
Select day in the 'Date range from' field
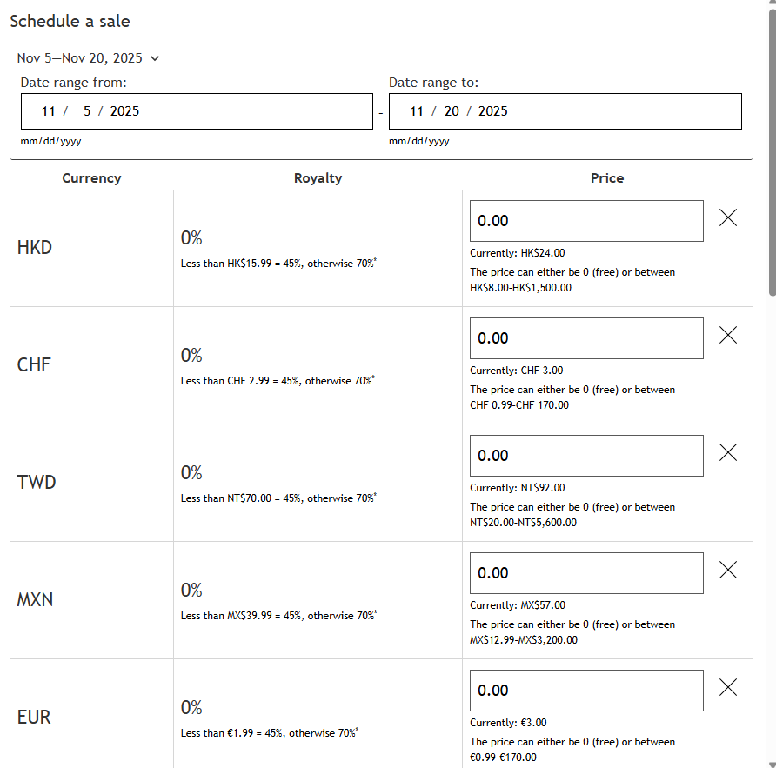(87, 111)
